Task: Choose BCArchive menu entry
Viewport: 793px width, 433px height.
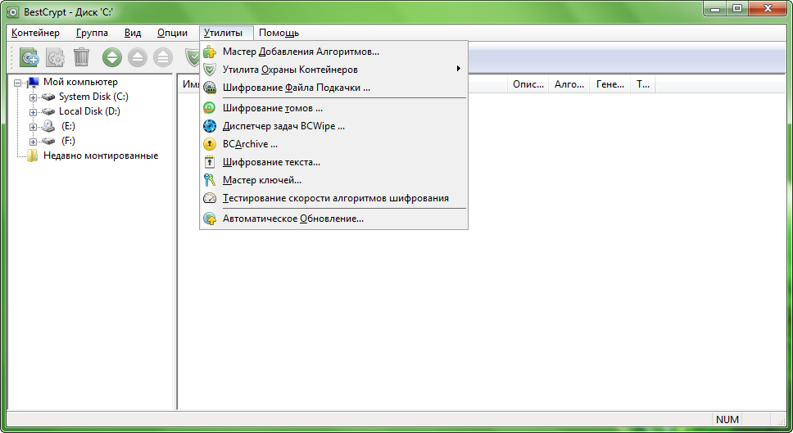Action: pyautogui.click(x=333, y=144)
